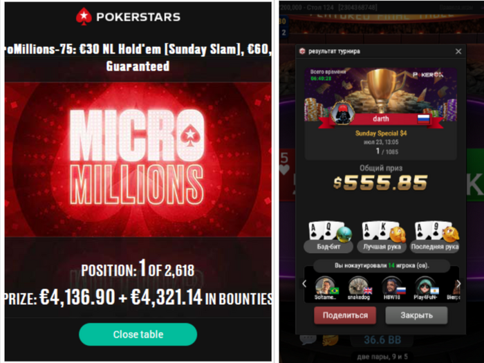The width and height of the screenshot is (484, 363).
Task: Click the Russian flag next to darth
Action: [423, 118]
